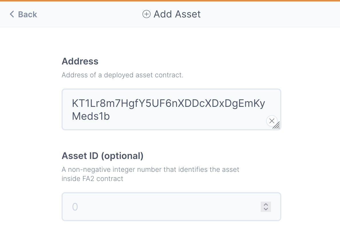Click the address textarea resize handle
The width and height of the screenshot is (340, 236).
click(x=276, y=125)
